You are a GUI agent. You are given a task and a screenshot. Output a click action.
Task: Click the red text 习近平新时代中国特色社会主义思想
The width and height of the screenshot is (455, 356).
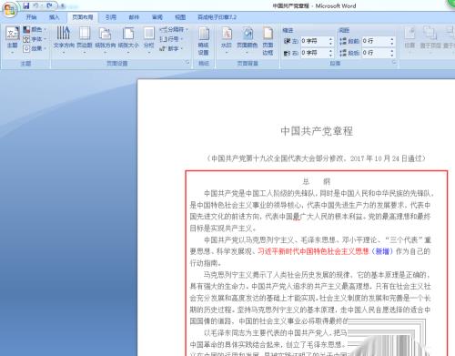pyautogui.click(x=313, y=251)
